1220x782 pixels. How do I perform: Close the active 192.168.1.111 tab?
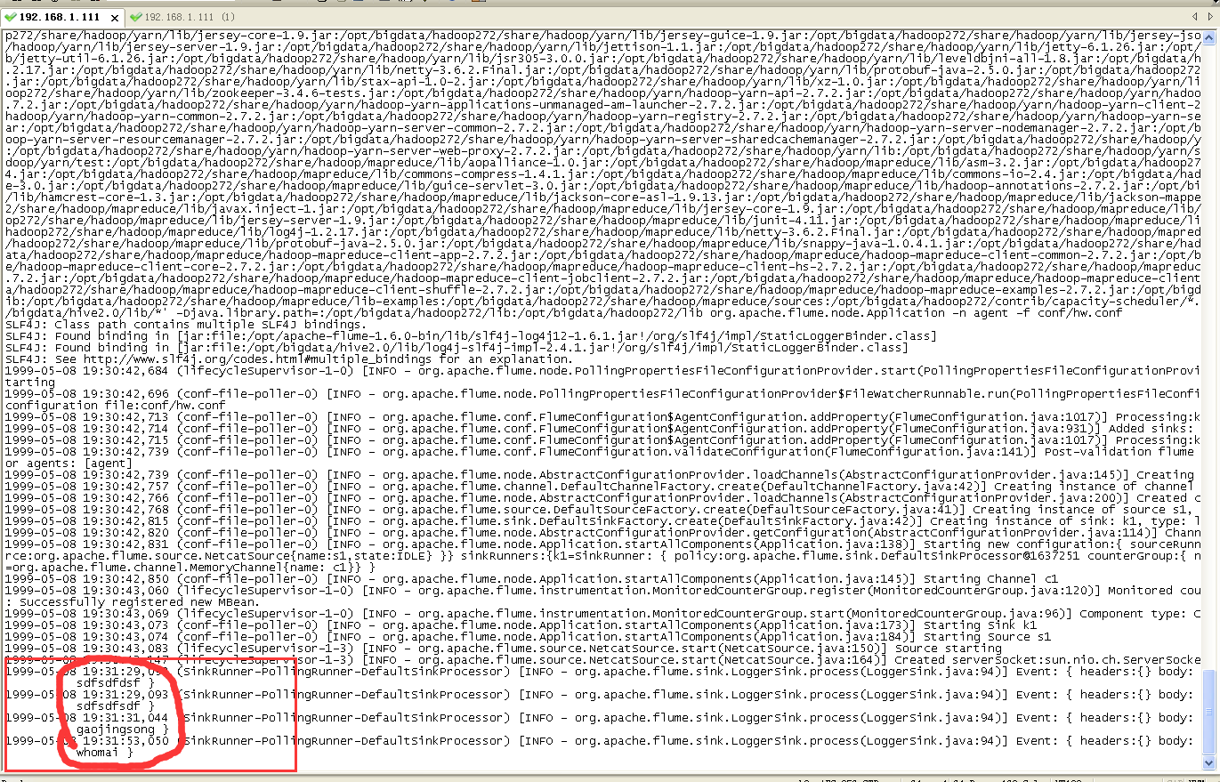[116, 17]
